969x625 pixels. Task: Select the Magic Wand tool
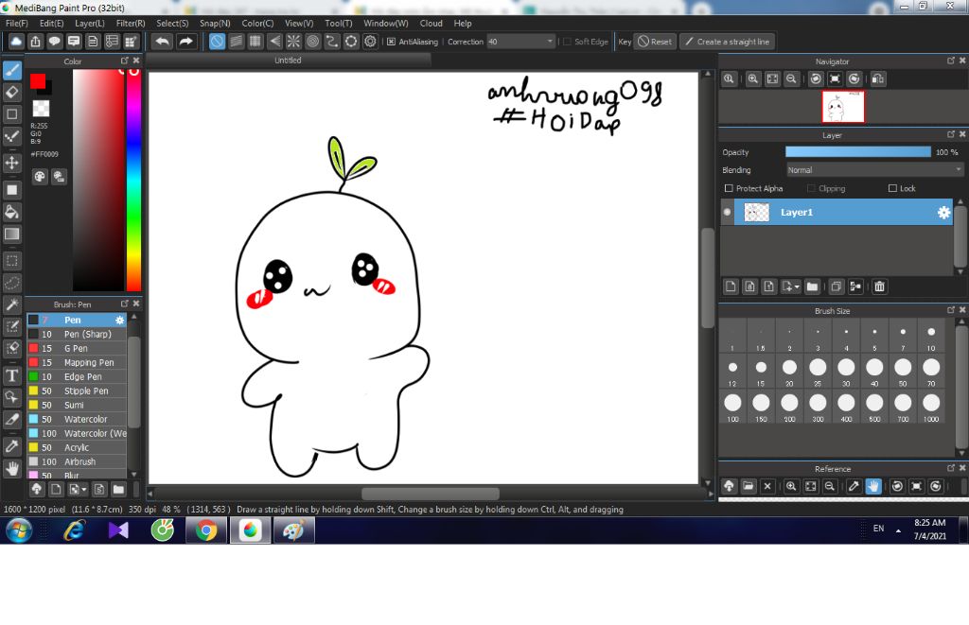[11, 304]
